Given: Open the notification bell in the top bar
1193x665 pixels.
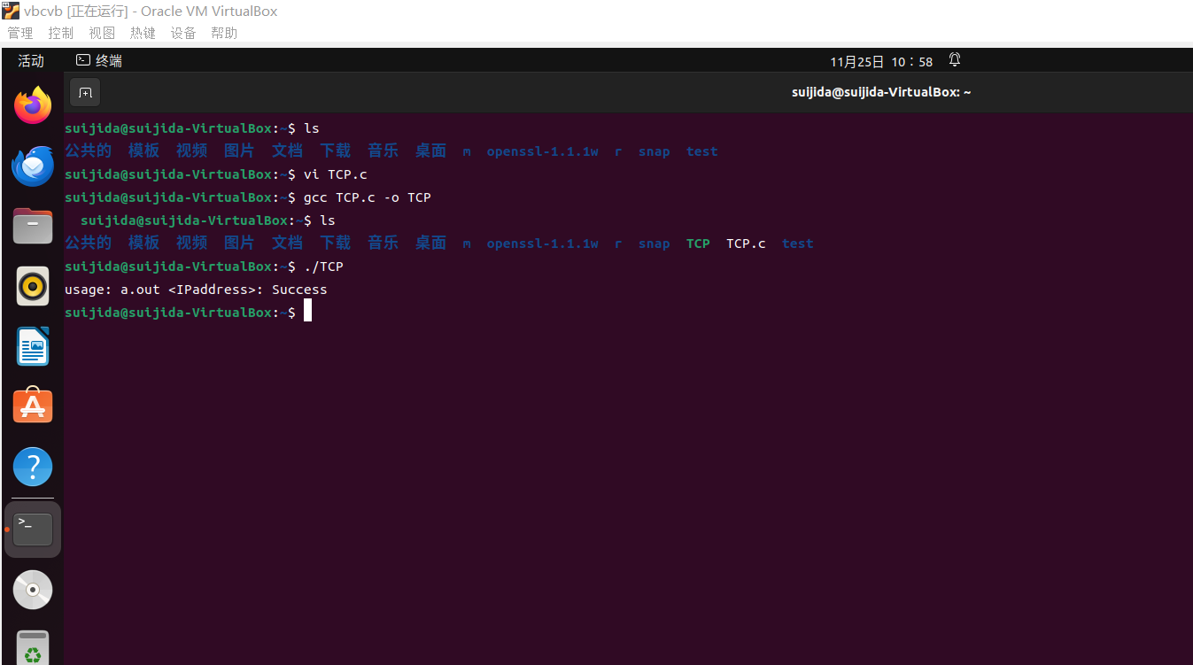Looking at the screenshot, I should coord(955,60).
